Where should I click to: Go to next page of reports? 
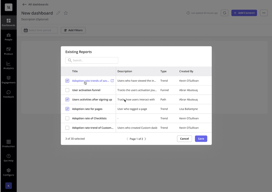(x=146, y=139)
